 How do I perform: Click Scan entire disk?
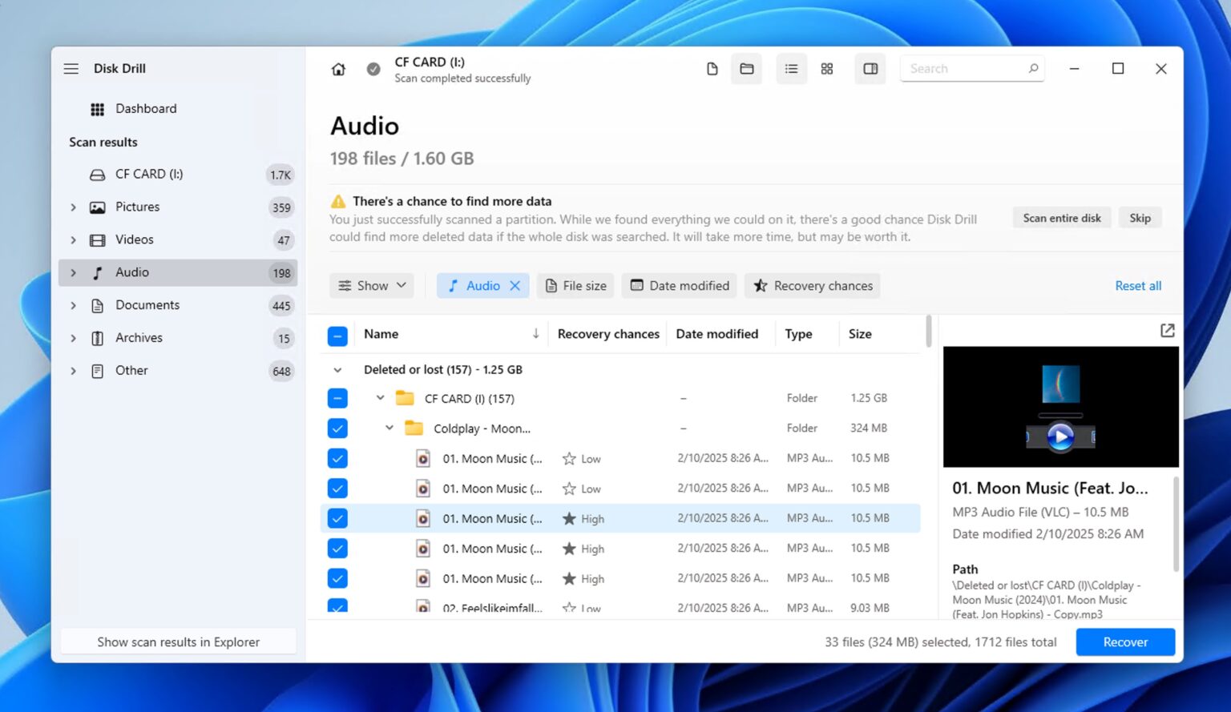[1061, 217]
